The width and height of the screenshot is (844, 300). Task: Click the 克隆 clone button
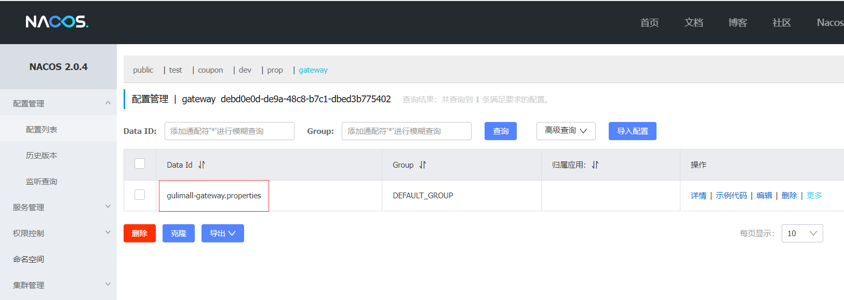coord(179,233)
